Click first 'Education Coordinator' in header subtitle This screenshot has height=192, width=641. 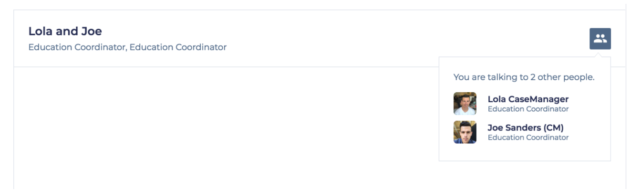point(77,47)
